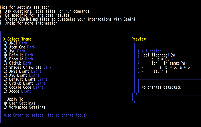Choose the Default Light theme
The height and width of the screenshot is (127, 201).
tap(5, 79)
